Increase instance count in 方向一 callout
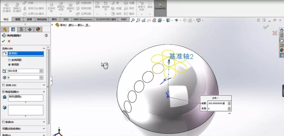 [x=229, y=108]
